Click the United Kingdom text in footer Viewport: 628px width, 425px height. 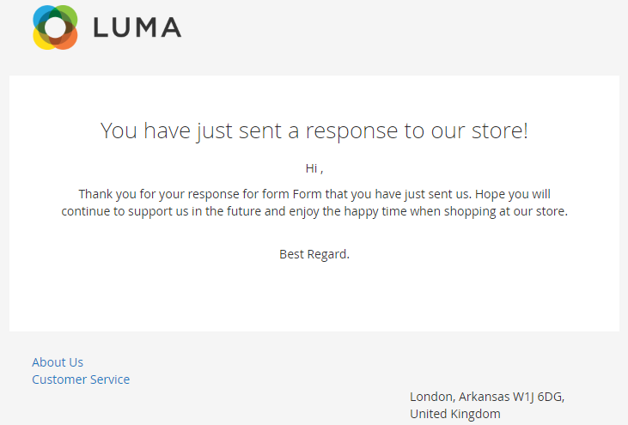pos(455,414)
